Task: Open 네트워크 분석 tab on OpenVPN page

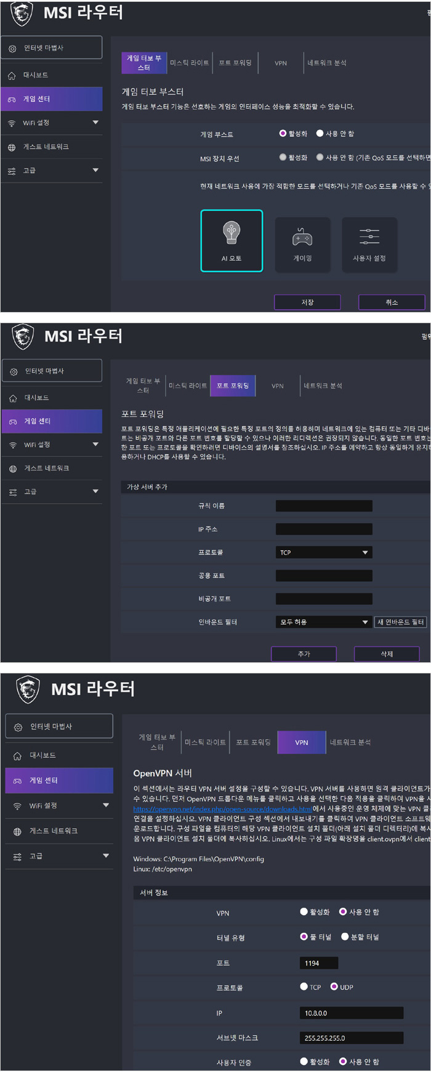Action: click(x=350, y=742)
